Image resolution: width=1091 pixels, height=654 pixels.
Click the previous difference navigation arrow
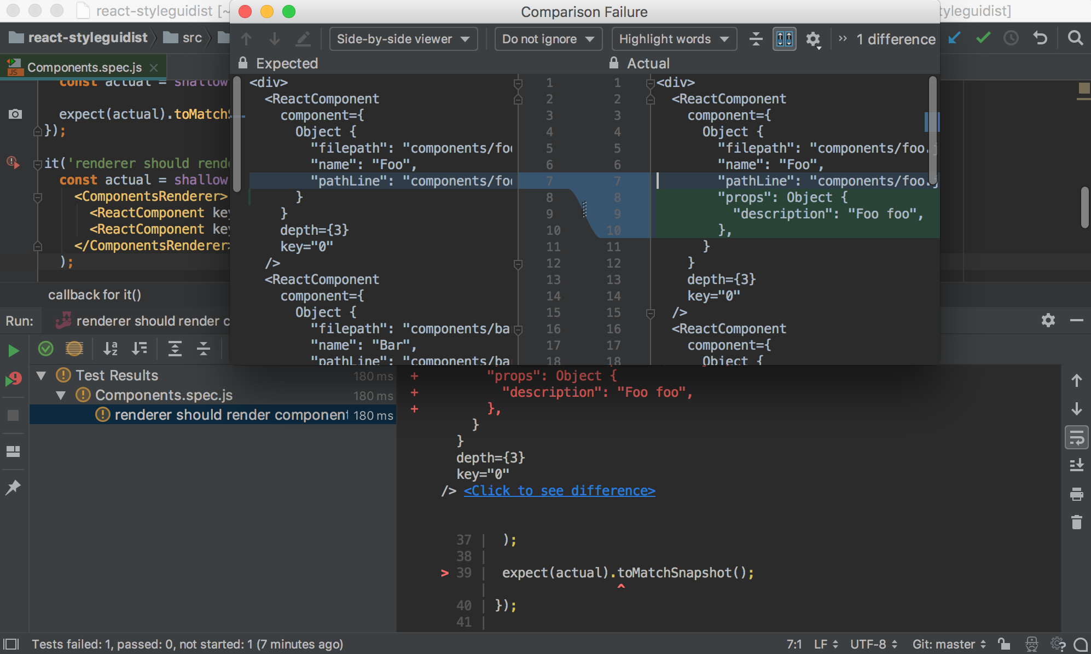coord(247,40)
